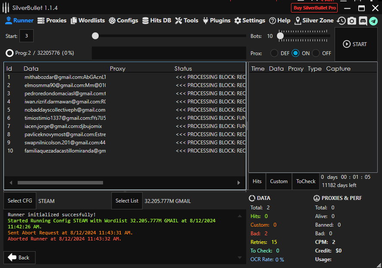Select the DEF proxy mode radio
The height and width of the screenshot is (268, 382).
(274, 53)
